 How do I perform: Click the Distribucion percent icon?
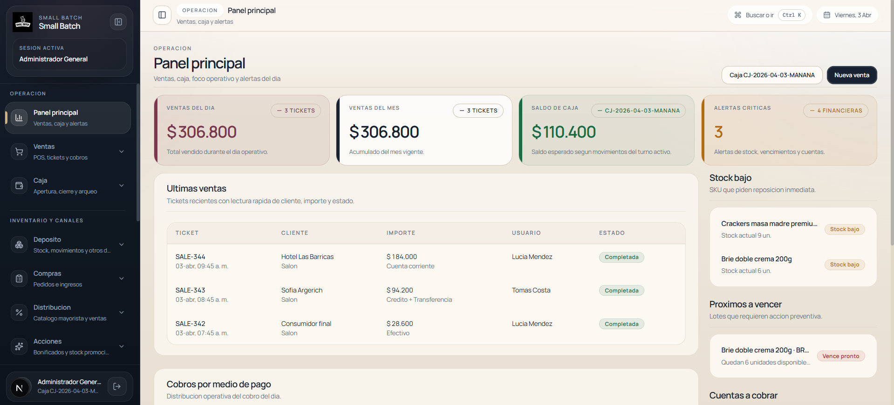(19, 312)
